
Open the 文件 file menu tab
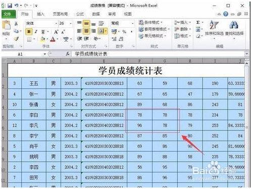tap(9, 14)
